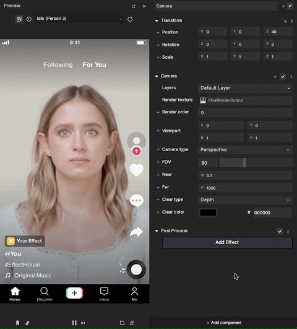Open the Post Process options menu
Viewport: 297px width, 329px height.
point(288,231)
